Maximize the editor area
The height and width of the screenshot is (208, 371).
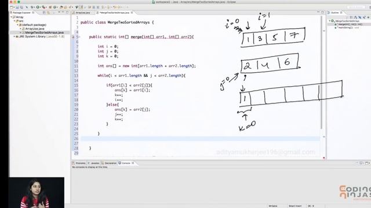tap(322, 12)
